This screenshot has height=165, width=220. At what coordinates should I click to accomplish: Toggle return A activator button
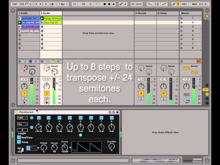coord(141,93)
